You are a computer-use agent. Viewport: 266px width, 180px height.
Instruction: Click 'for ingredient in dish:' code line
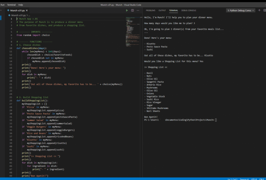[42, 166]
